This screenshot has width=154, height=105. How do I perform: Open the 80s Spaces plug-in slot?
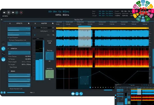click(x=44, y=28)
